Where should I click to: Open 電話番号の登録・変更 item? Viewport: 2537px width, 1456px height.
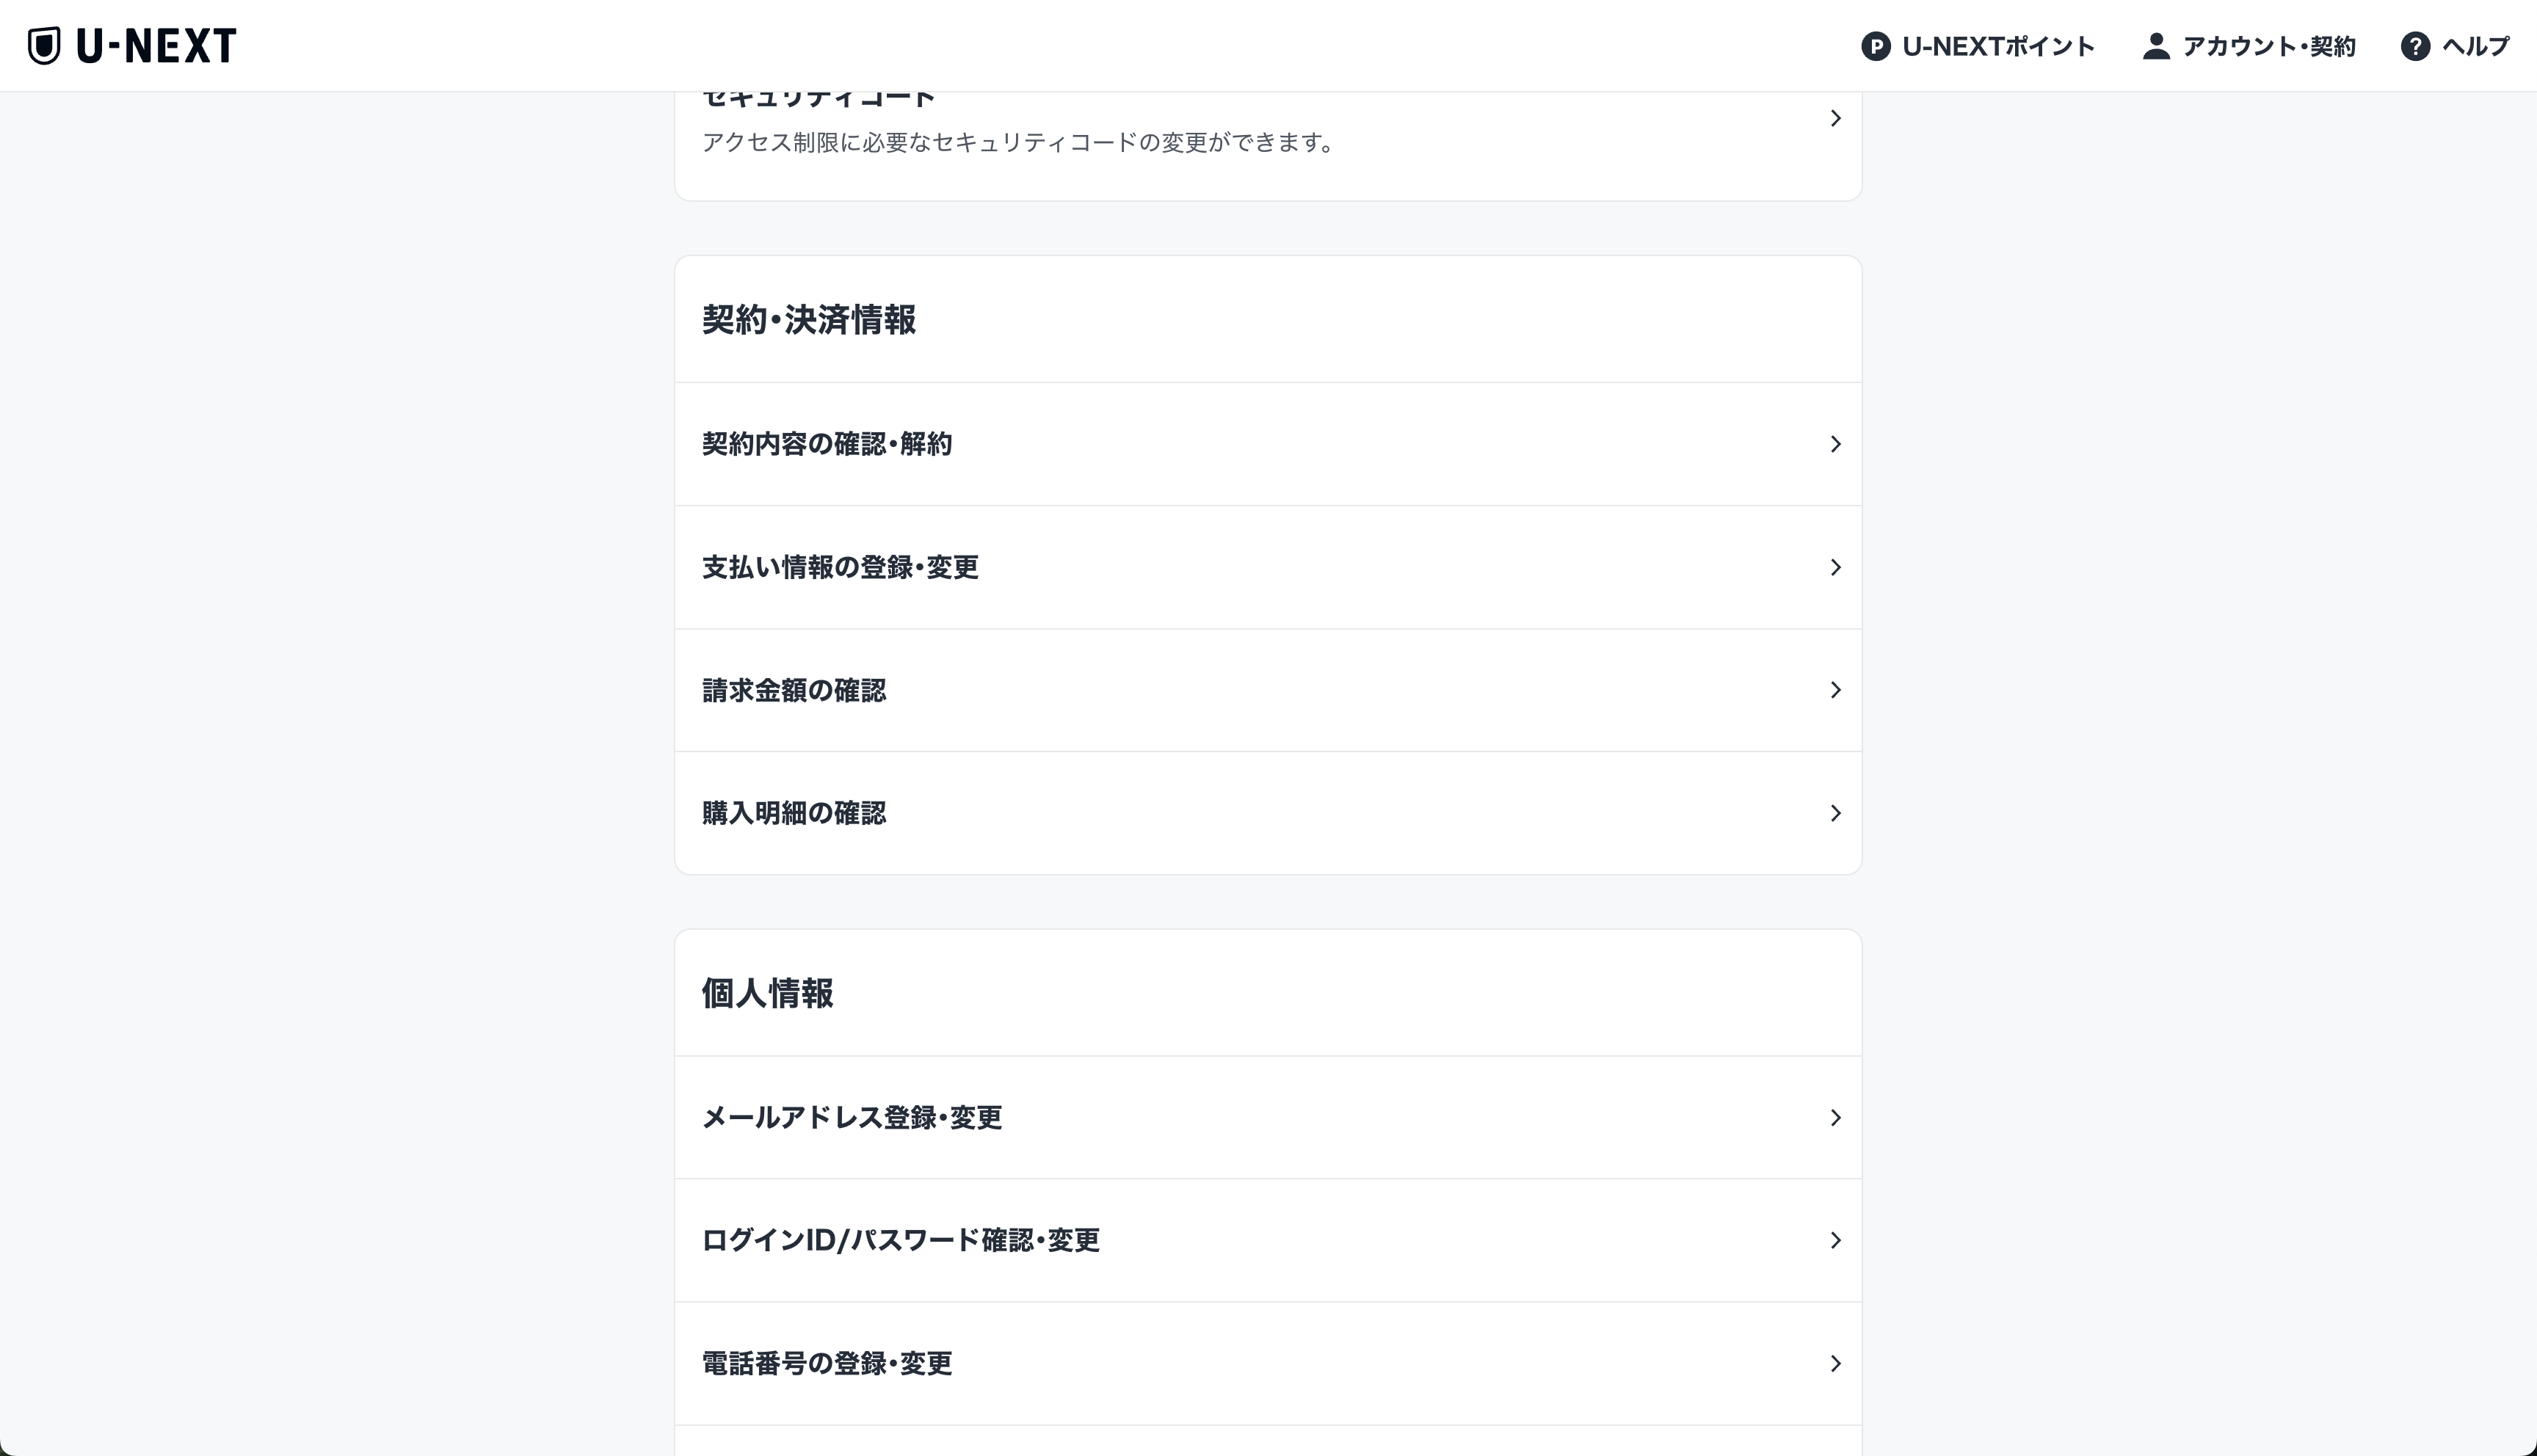point(827,1363)
